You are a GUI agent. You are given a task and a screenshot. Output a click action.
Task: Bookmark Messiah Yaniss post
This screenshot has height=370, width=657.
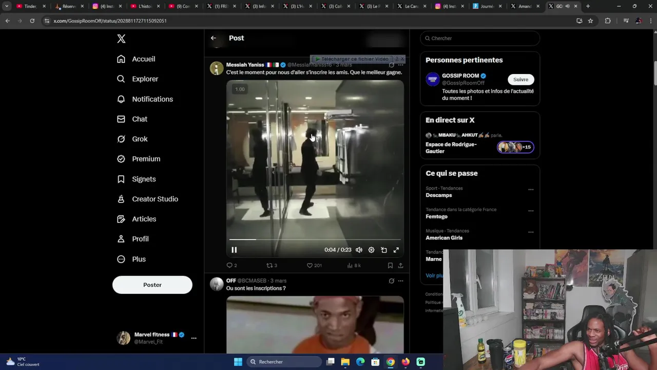point(390,266)
